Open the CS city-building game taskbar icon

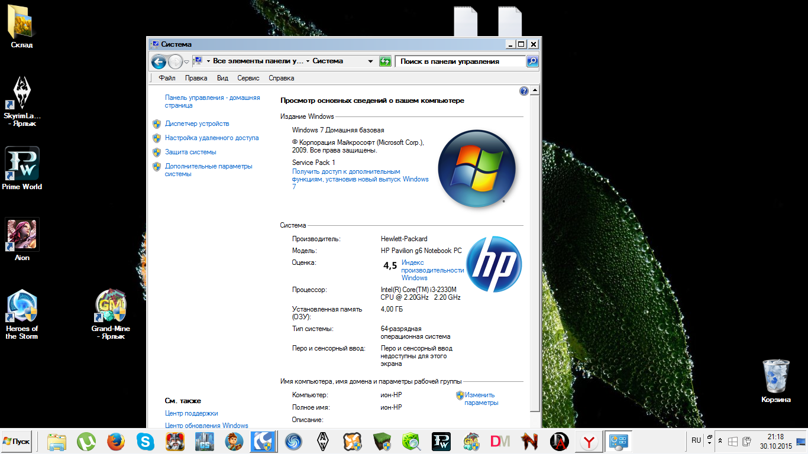(205, 441)
